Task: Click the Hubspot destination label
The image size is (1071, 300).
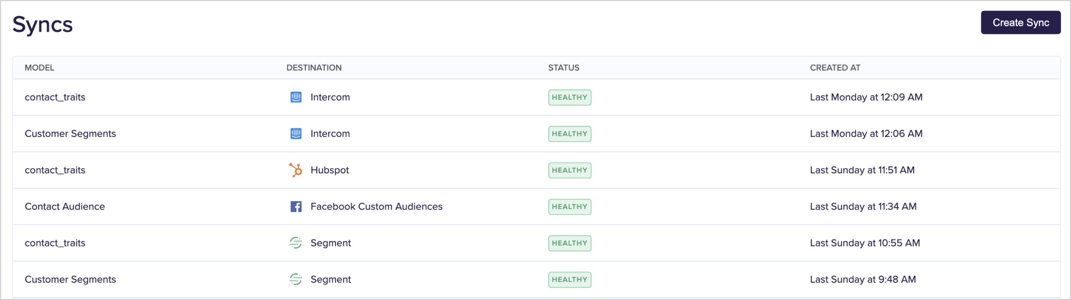Action: click(x=329, y=170)
